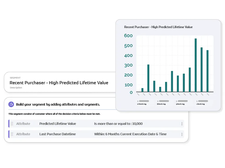Select 'Predicted Lifetime Value' attribute name
The image size is (225, 168).
click(x=58, y=124)
